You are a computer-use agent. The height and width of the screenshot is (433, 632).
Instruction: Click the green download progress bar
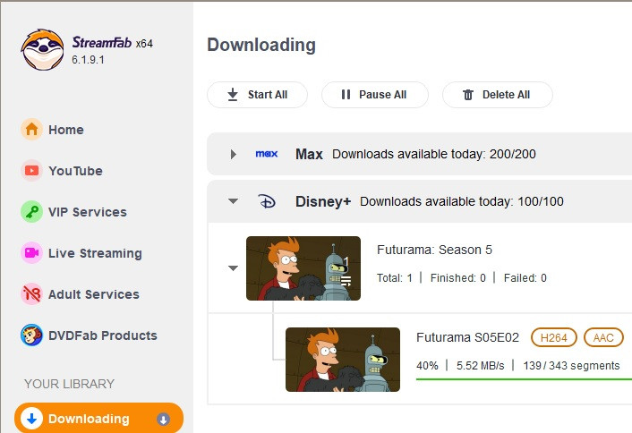tap(524, 379)
